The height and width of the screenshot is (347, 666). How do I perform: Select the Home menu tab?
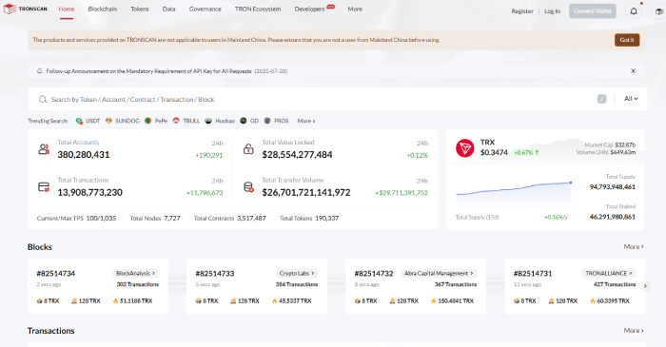pos(67,9)
